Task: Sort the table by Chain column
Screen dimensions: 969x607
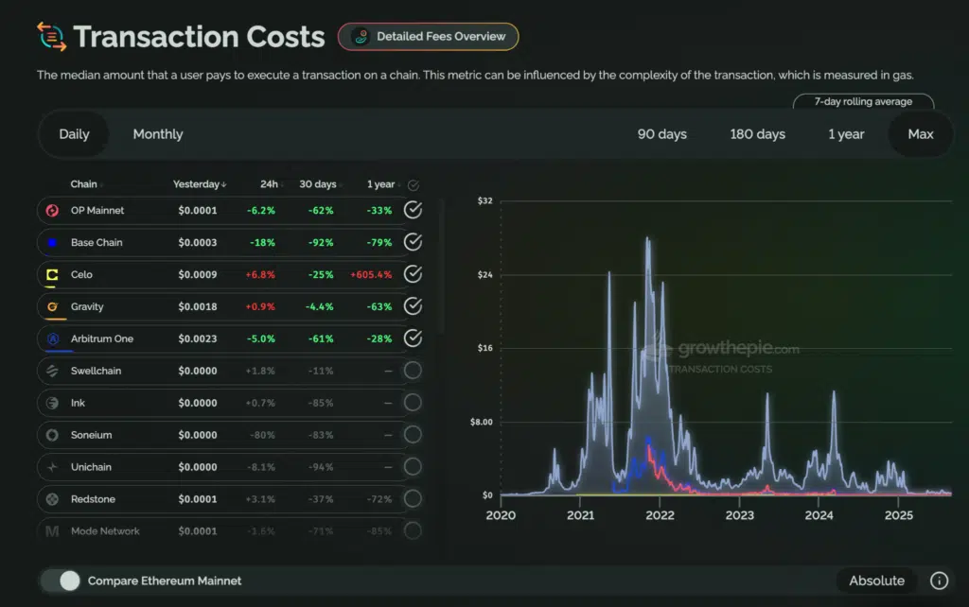Action: 84,184
